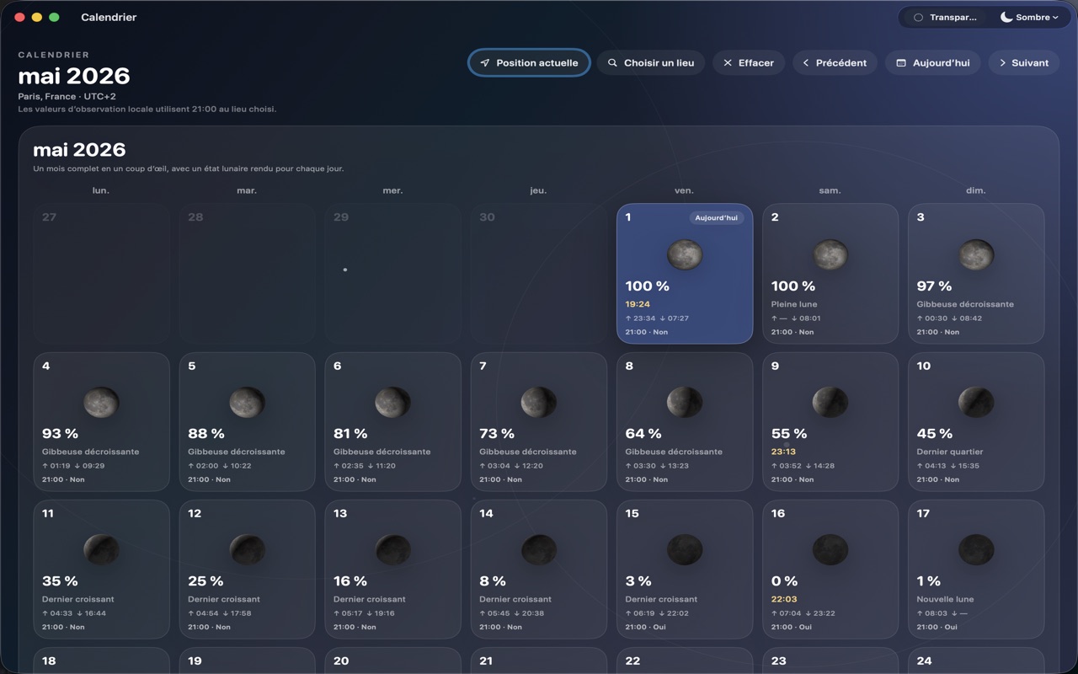Viewport: 1078px width, 674px height.
Task: Click the 25 % illumination on day 12
Action: [205, 581]
